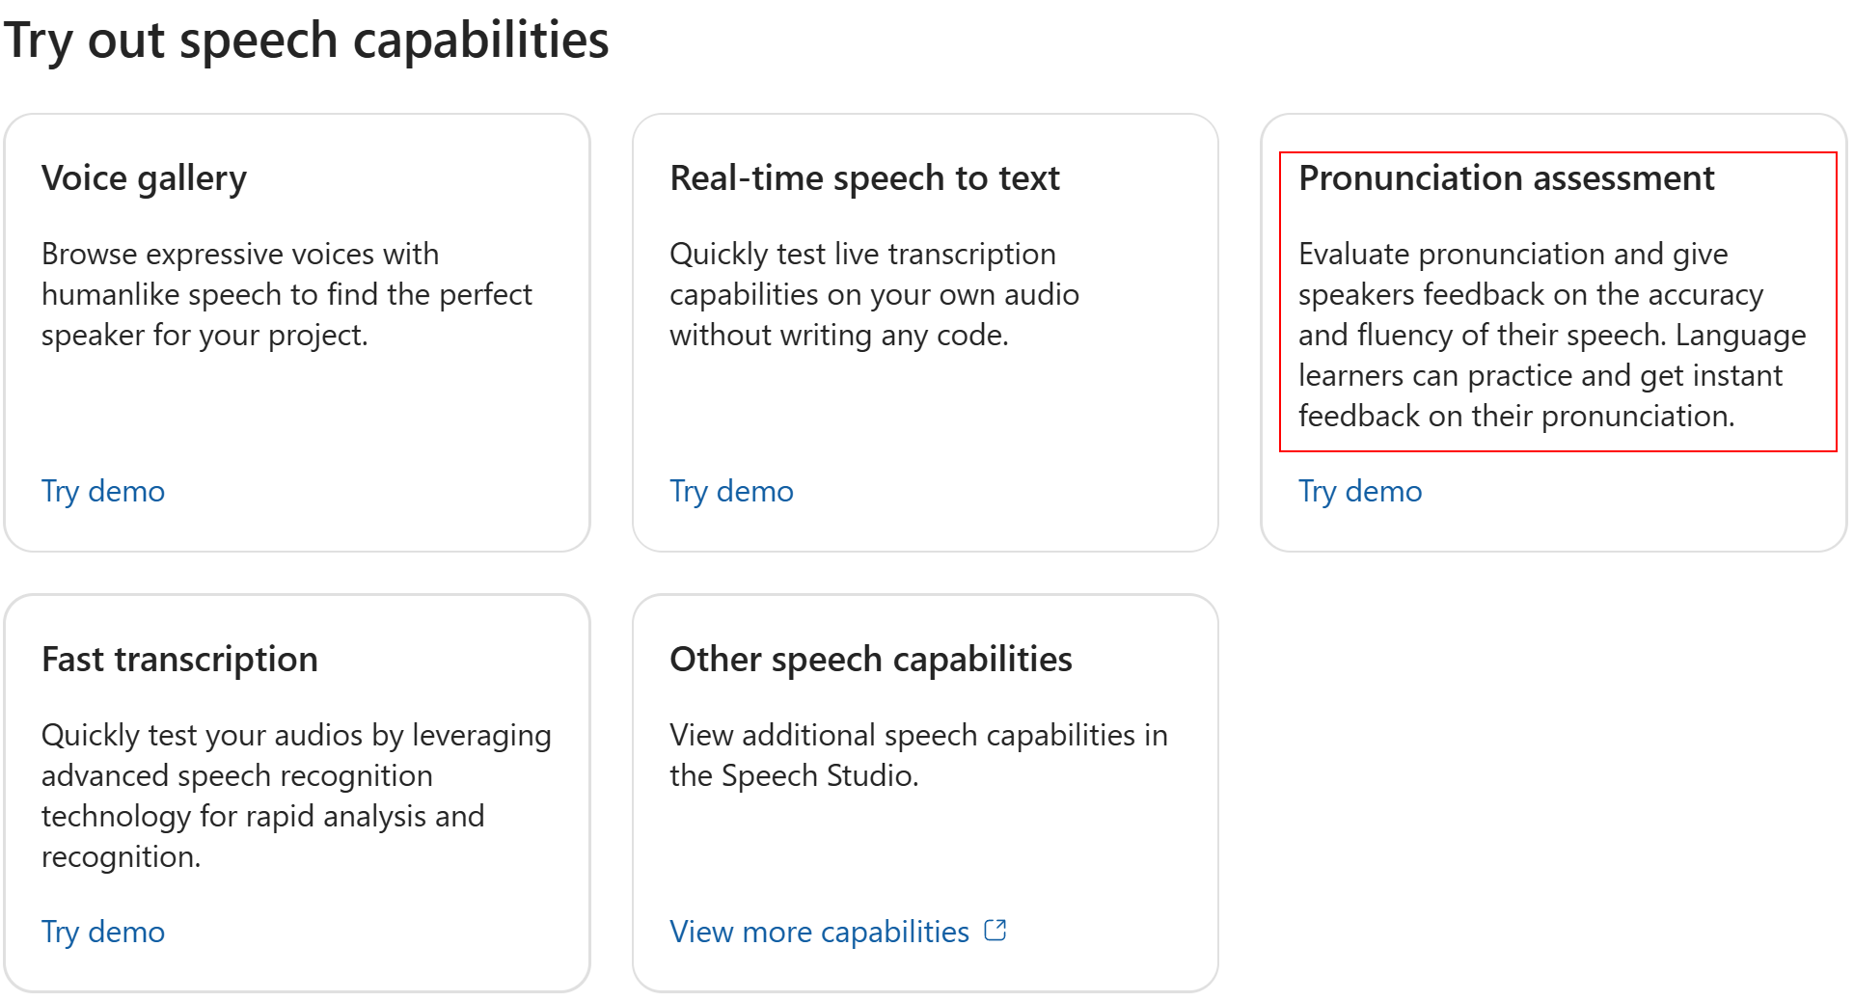This screenshot has height=1001, width=1854.
Task: Click the Pronunciation assessment title
Action: coord(1507,177)
